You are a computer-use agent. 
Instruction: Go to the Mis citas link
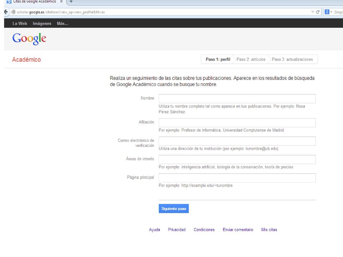coord(269,230)
